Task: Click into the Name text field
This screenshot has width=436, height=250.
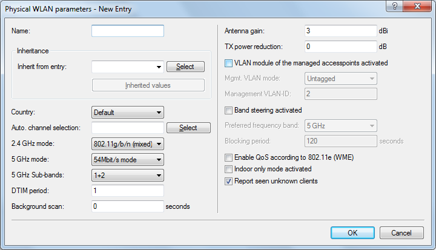Action: click(128, 30)
